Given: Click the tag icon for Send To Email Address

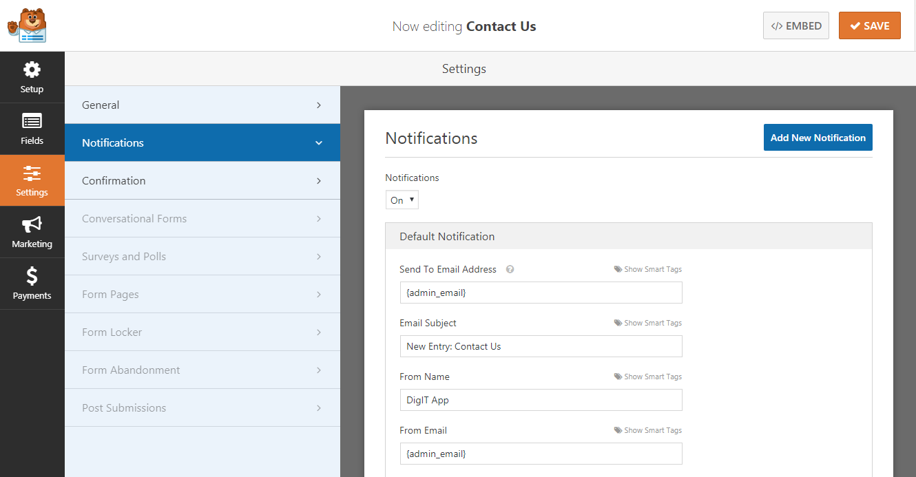Looking at the screenshot, I should 618,269.
